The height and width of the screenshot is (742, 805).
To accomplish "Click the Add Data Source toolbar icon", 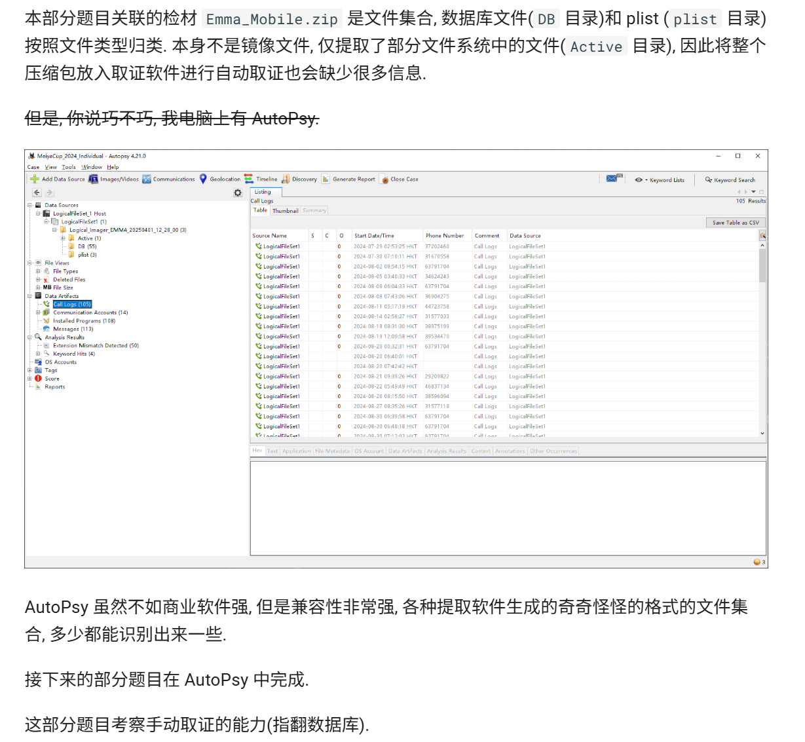I will 35,179.
